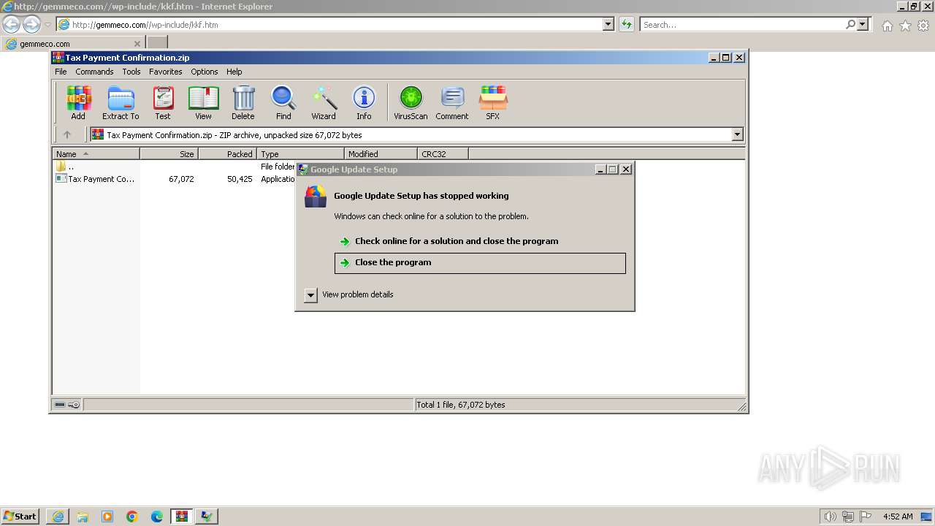Open the Tools menu in WinRAR
The width and height of the screenshot is (935, 526).
pos(131,72)
